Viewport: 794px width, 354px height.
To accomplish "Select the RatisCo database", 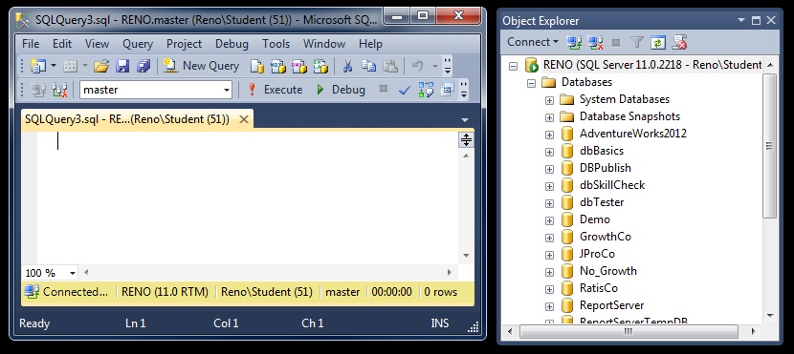I will pyautogui.click(x=599, y=288).
